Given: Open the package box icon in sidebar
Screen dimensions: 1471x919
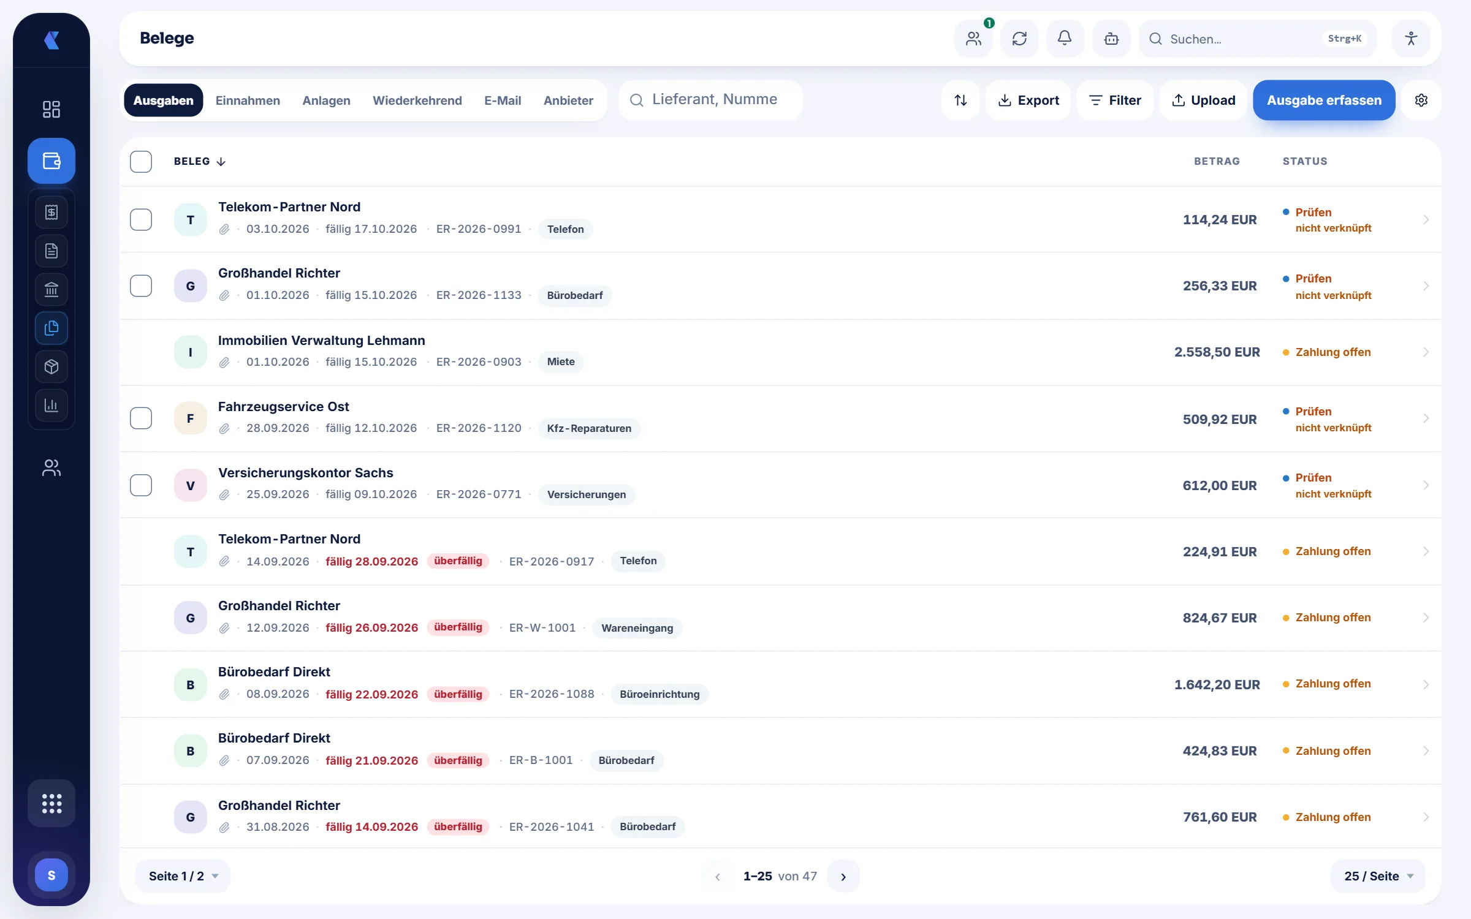Looking at the screenshot, I should coord(51,366).
